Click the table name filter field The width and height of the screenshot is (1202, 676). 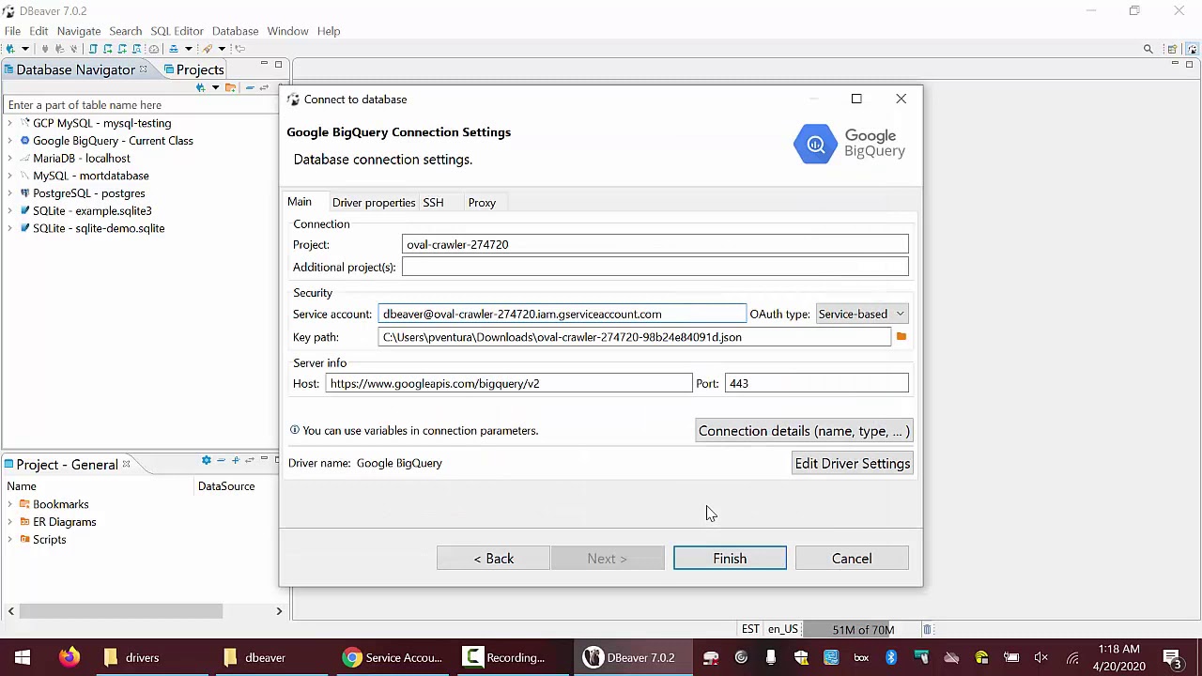141,105
